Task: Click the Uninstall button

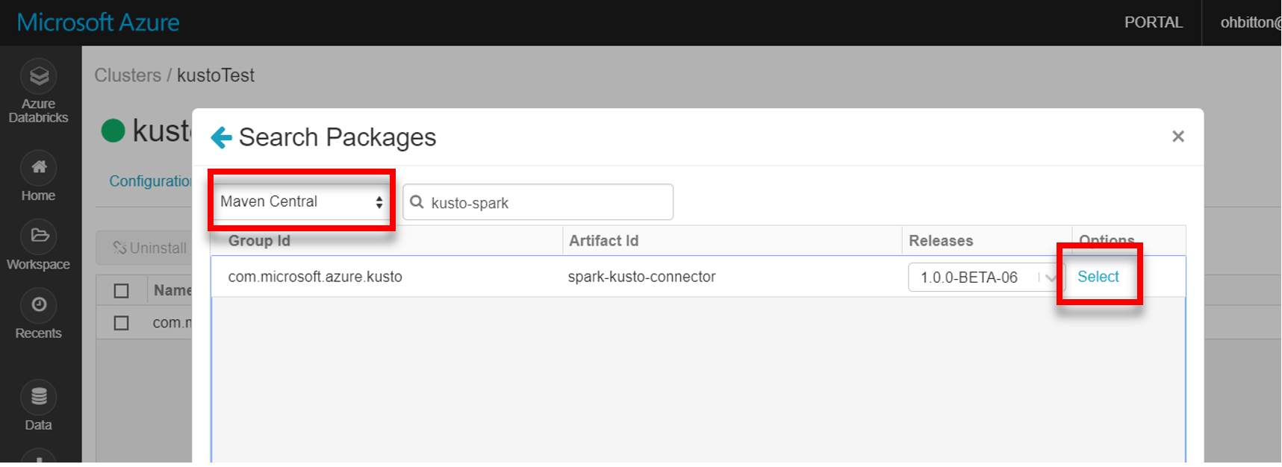Action: click(149, 248)
